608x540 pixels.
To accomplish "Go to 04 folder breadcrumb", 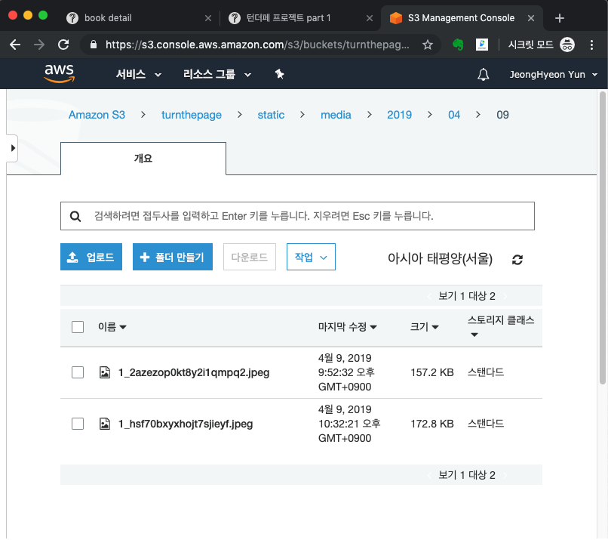I will point(453,115).
